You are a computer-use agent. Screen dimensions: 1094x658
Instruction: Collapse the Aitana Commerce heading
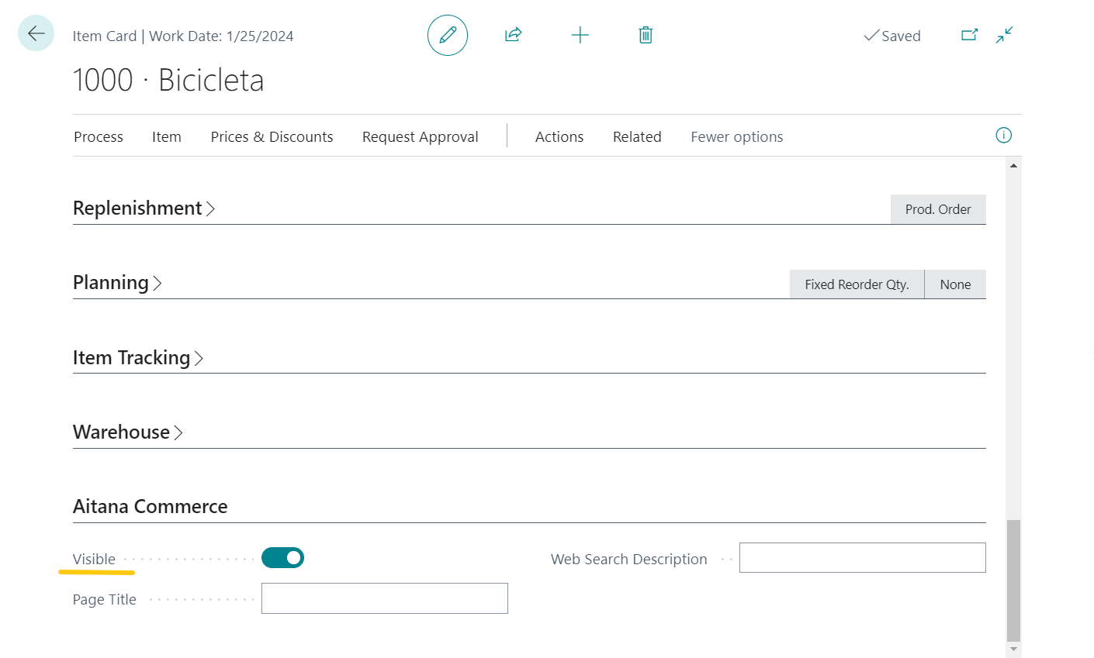click(x=151, y=507)
